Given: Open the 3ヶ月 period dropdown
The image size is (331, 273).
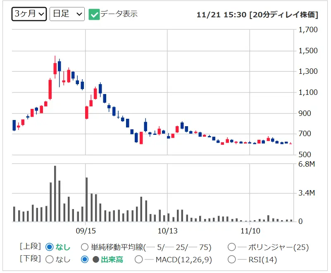Looking at the screenshot, I should tap(29, 14).
